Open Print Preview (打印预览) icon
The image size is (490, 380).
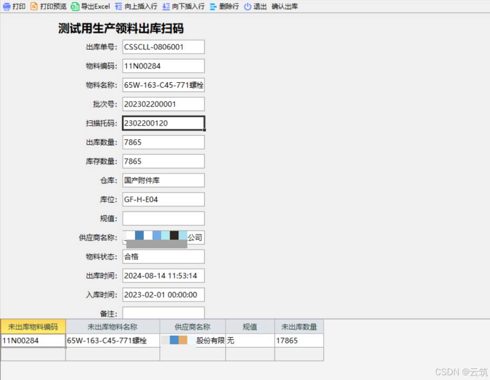click(34, 7)
